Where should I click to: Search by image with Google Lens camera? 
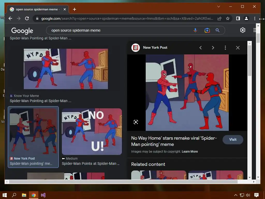click(207, 30)
